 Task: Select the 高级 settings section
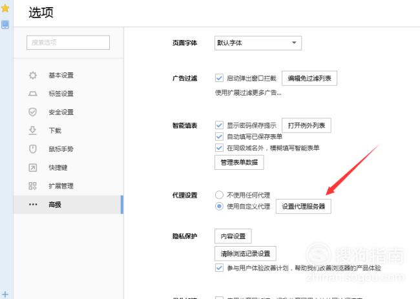pos(68,205)
